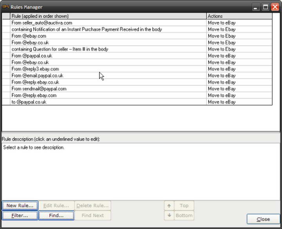Minimize the Rules Manager window

click(255, 7)
